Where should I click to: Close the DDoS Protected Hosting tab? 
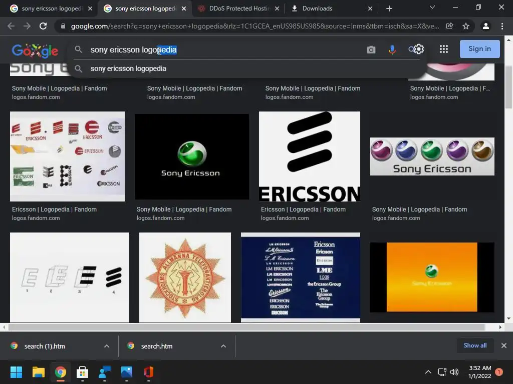tap(277, 8)
